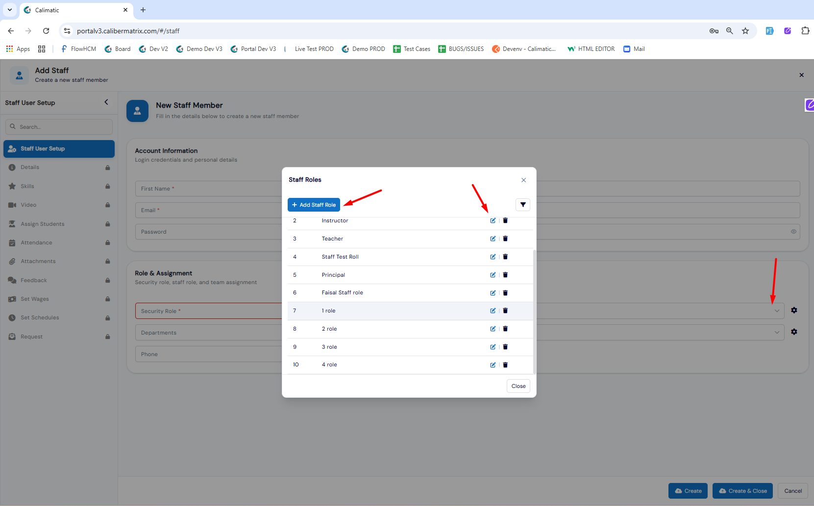Open the Feedback sidebar section

[59, 280]
